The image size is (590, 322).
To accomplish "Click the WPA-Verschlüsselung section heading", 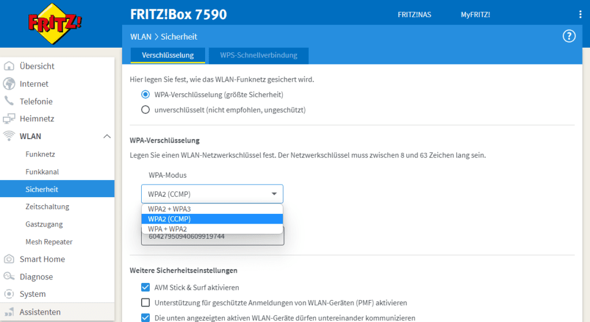I will (x=165, y=140).
